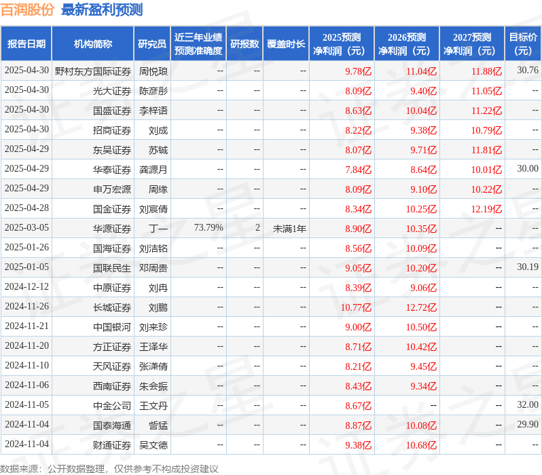Click the 2025预测净利润 column header

tap(342, 44)
